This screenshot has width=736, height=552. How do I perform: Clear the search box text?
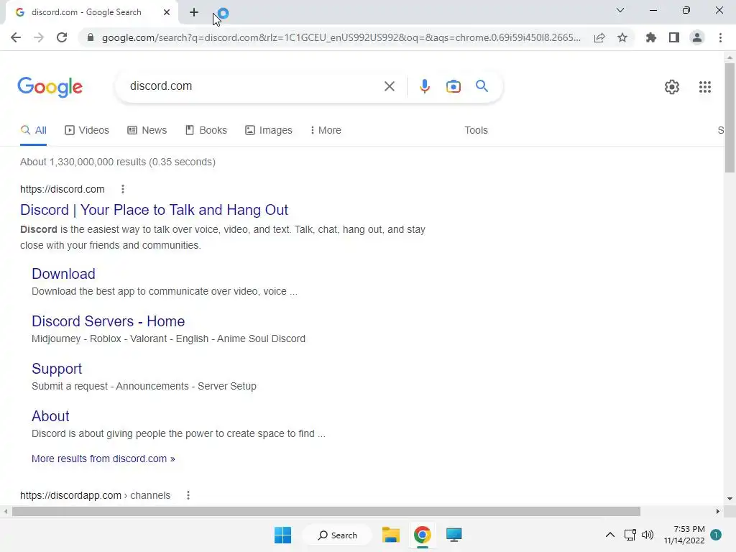(x=389, y=86)
